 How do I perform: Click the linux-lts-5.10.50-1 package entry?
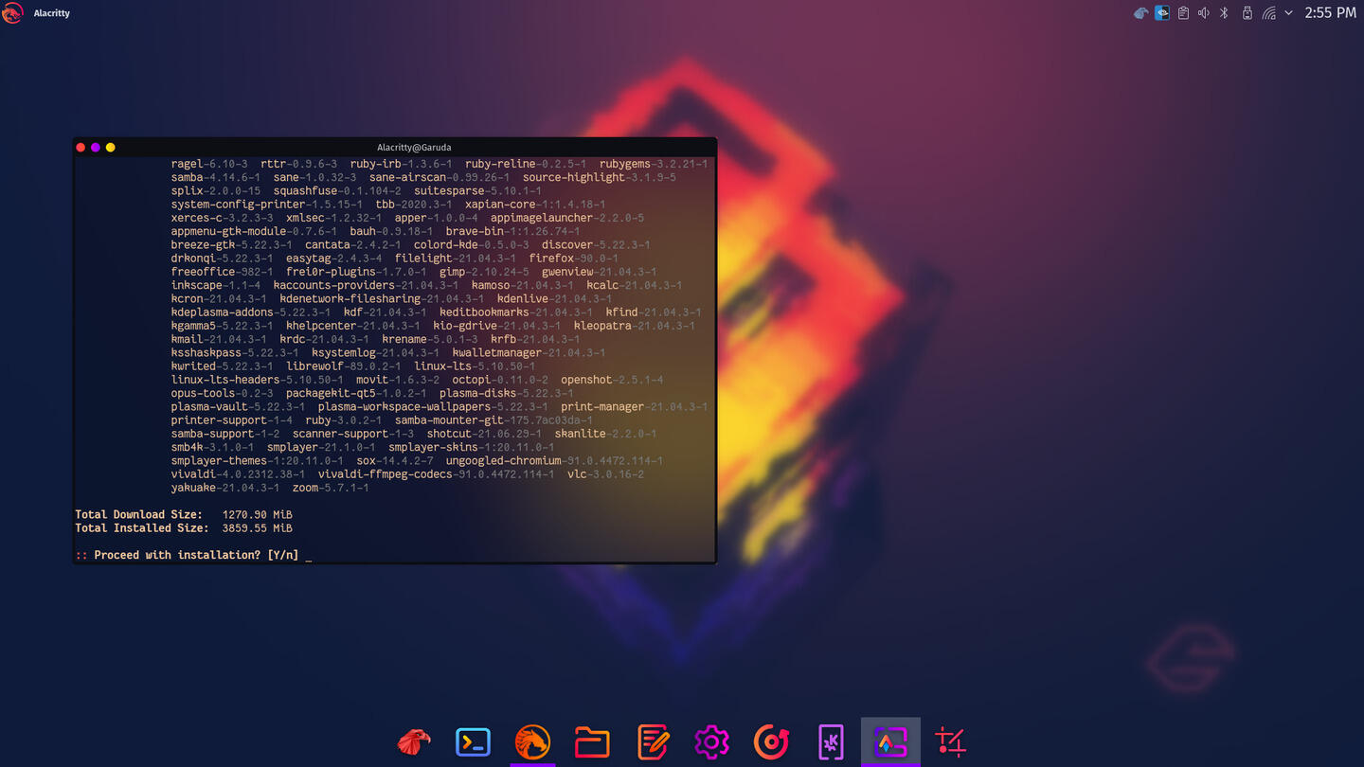475,366
